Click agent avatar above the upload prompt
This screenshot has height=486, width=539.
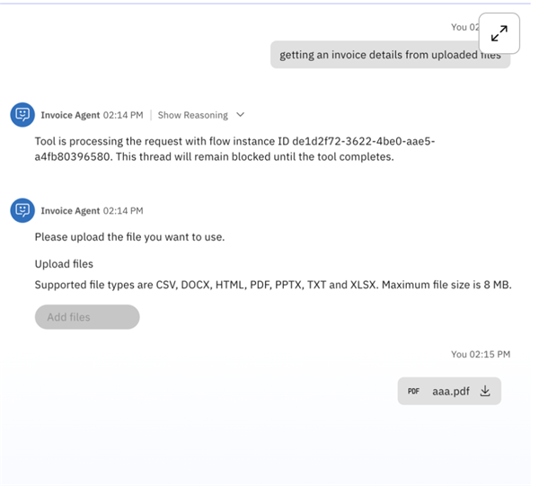coord(22,210)
